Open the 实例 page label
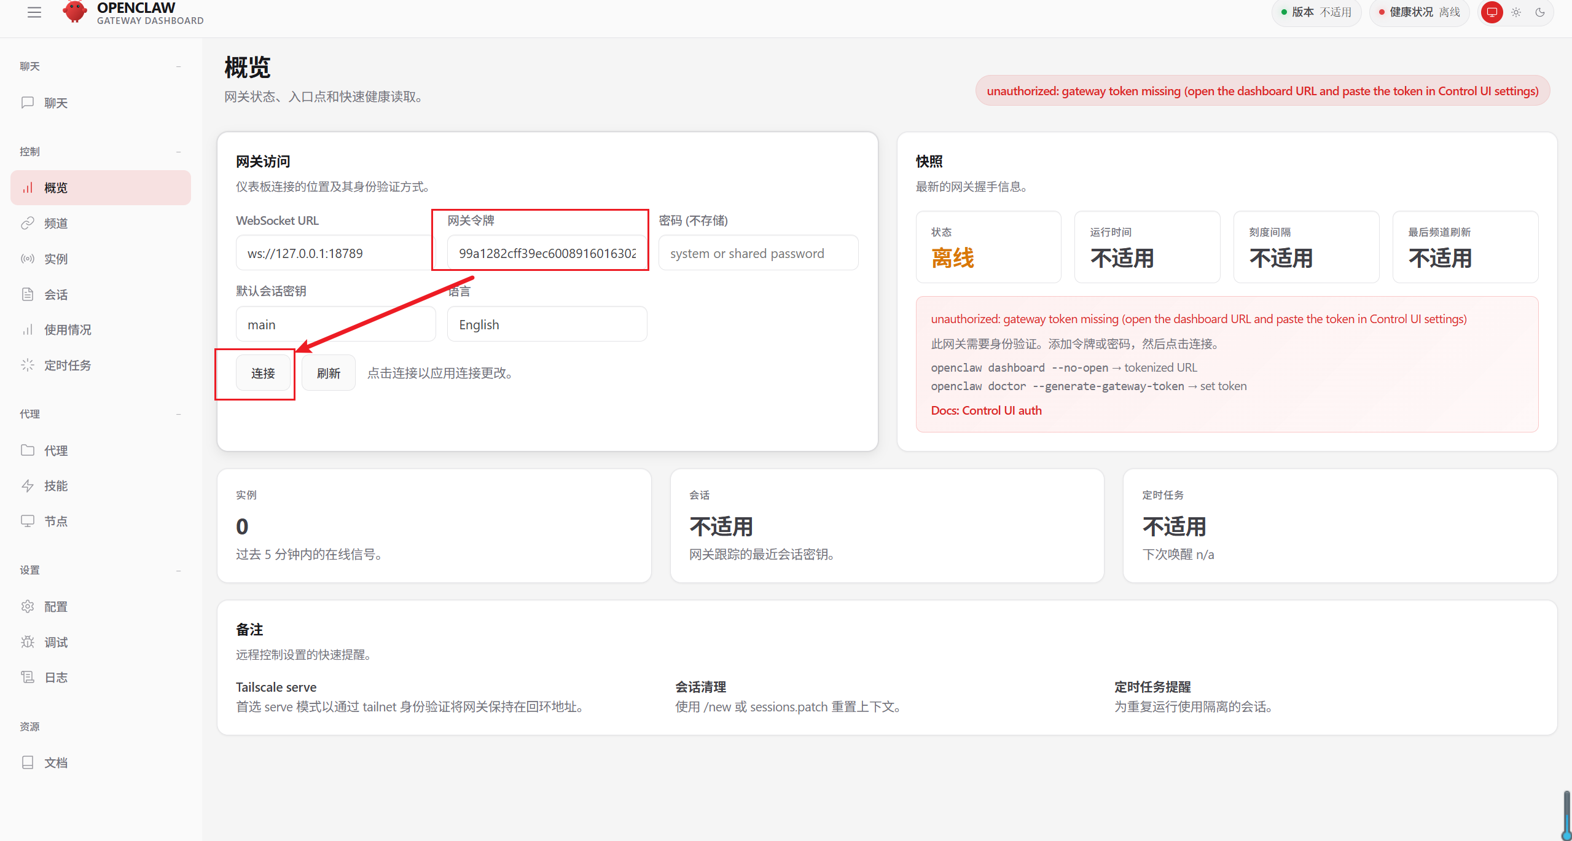1572x841 pixels. tap(56, 259)
